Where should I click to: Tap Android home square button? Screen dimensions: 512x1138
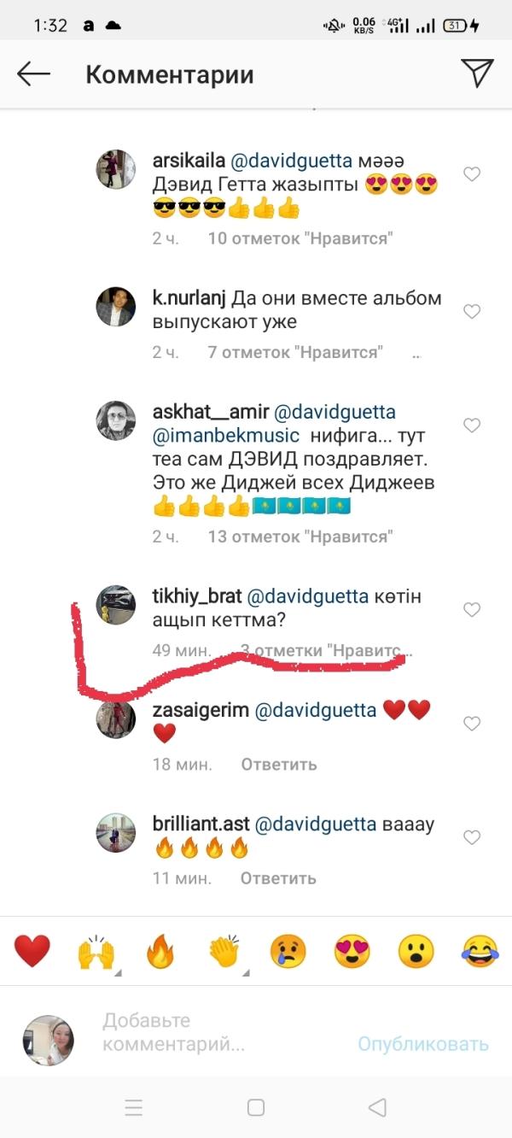tap(255, 1107)
